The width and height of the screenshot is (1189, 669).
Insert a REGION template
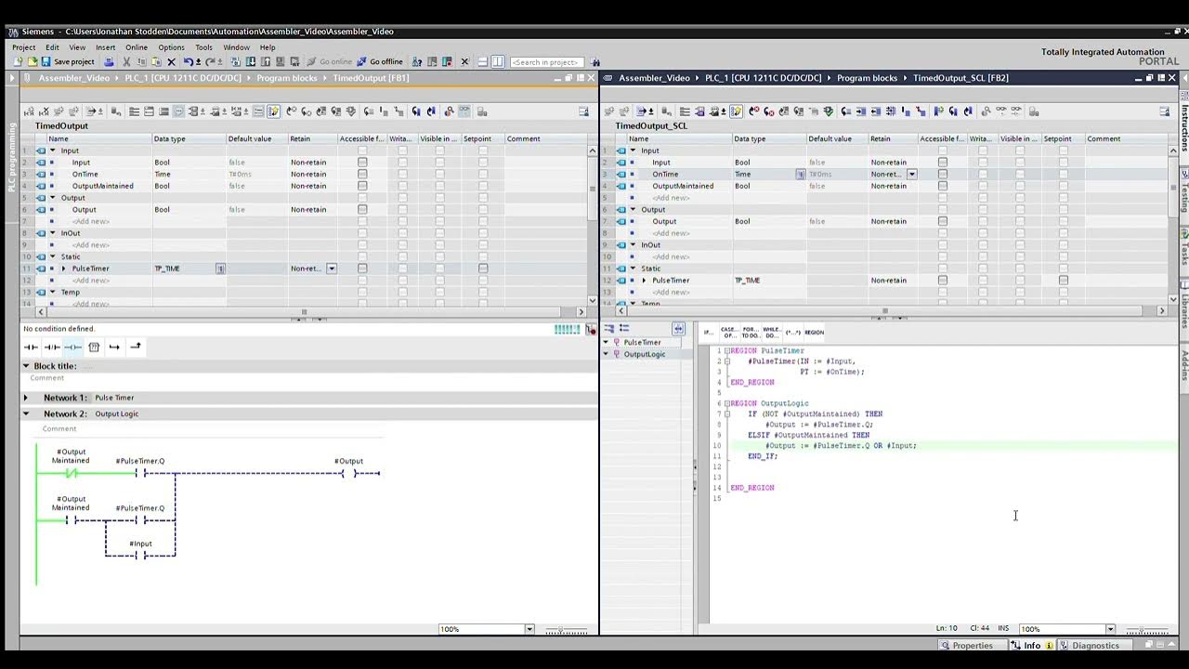point(814,332)
